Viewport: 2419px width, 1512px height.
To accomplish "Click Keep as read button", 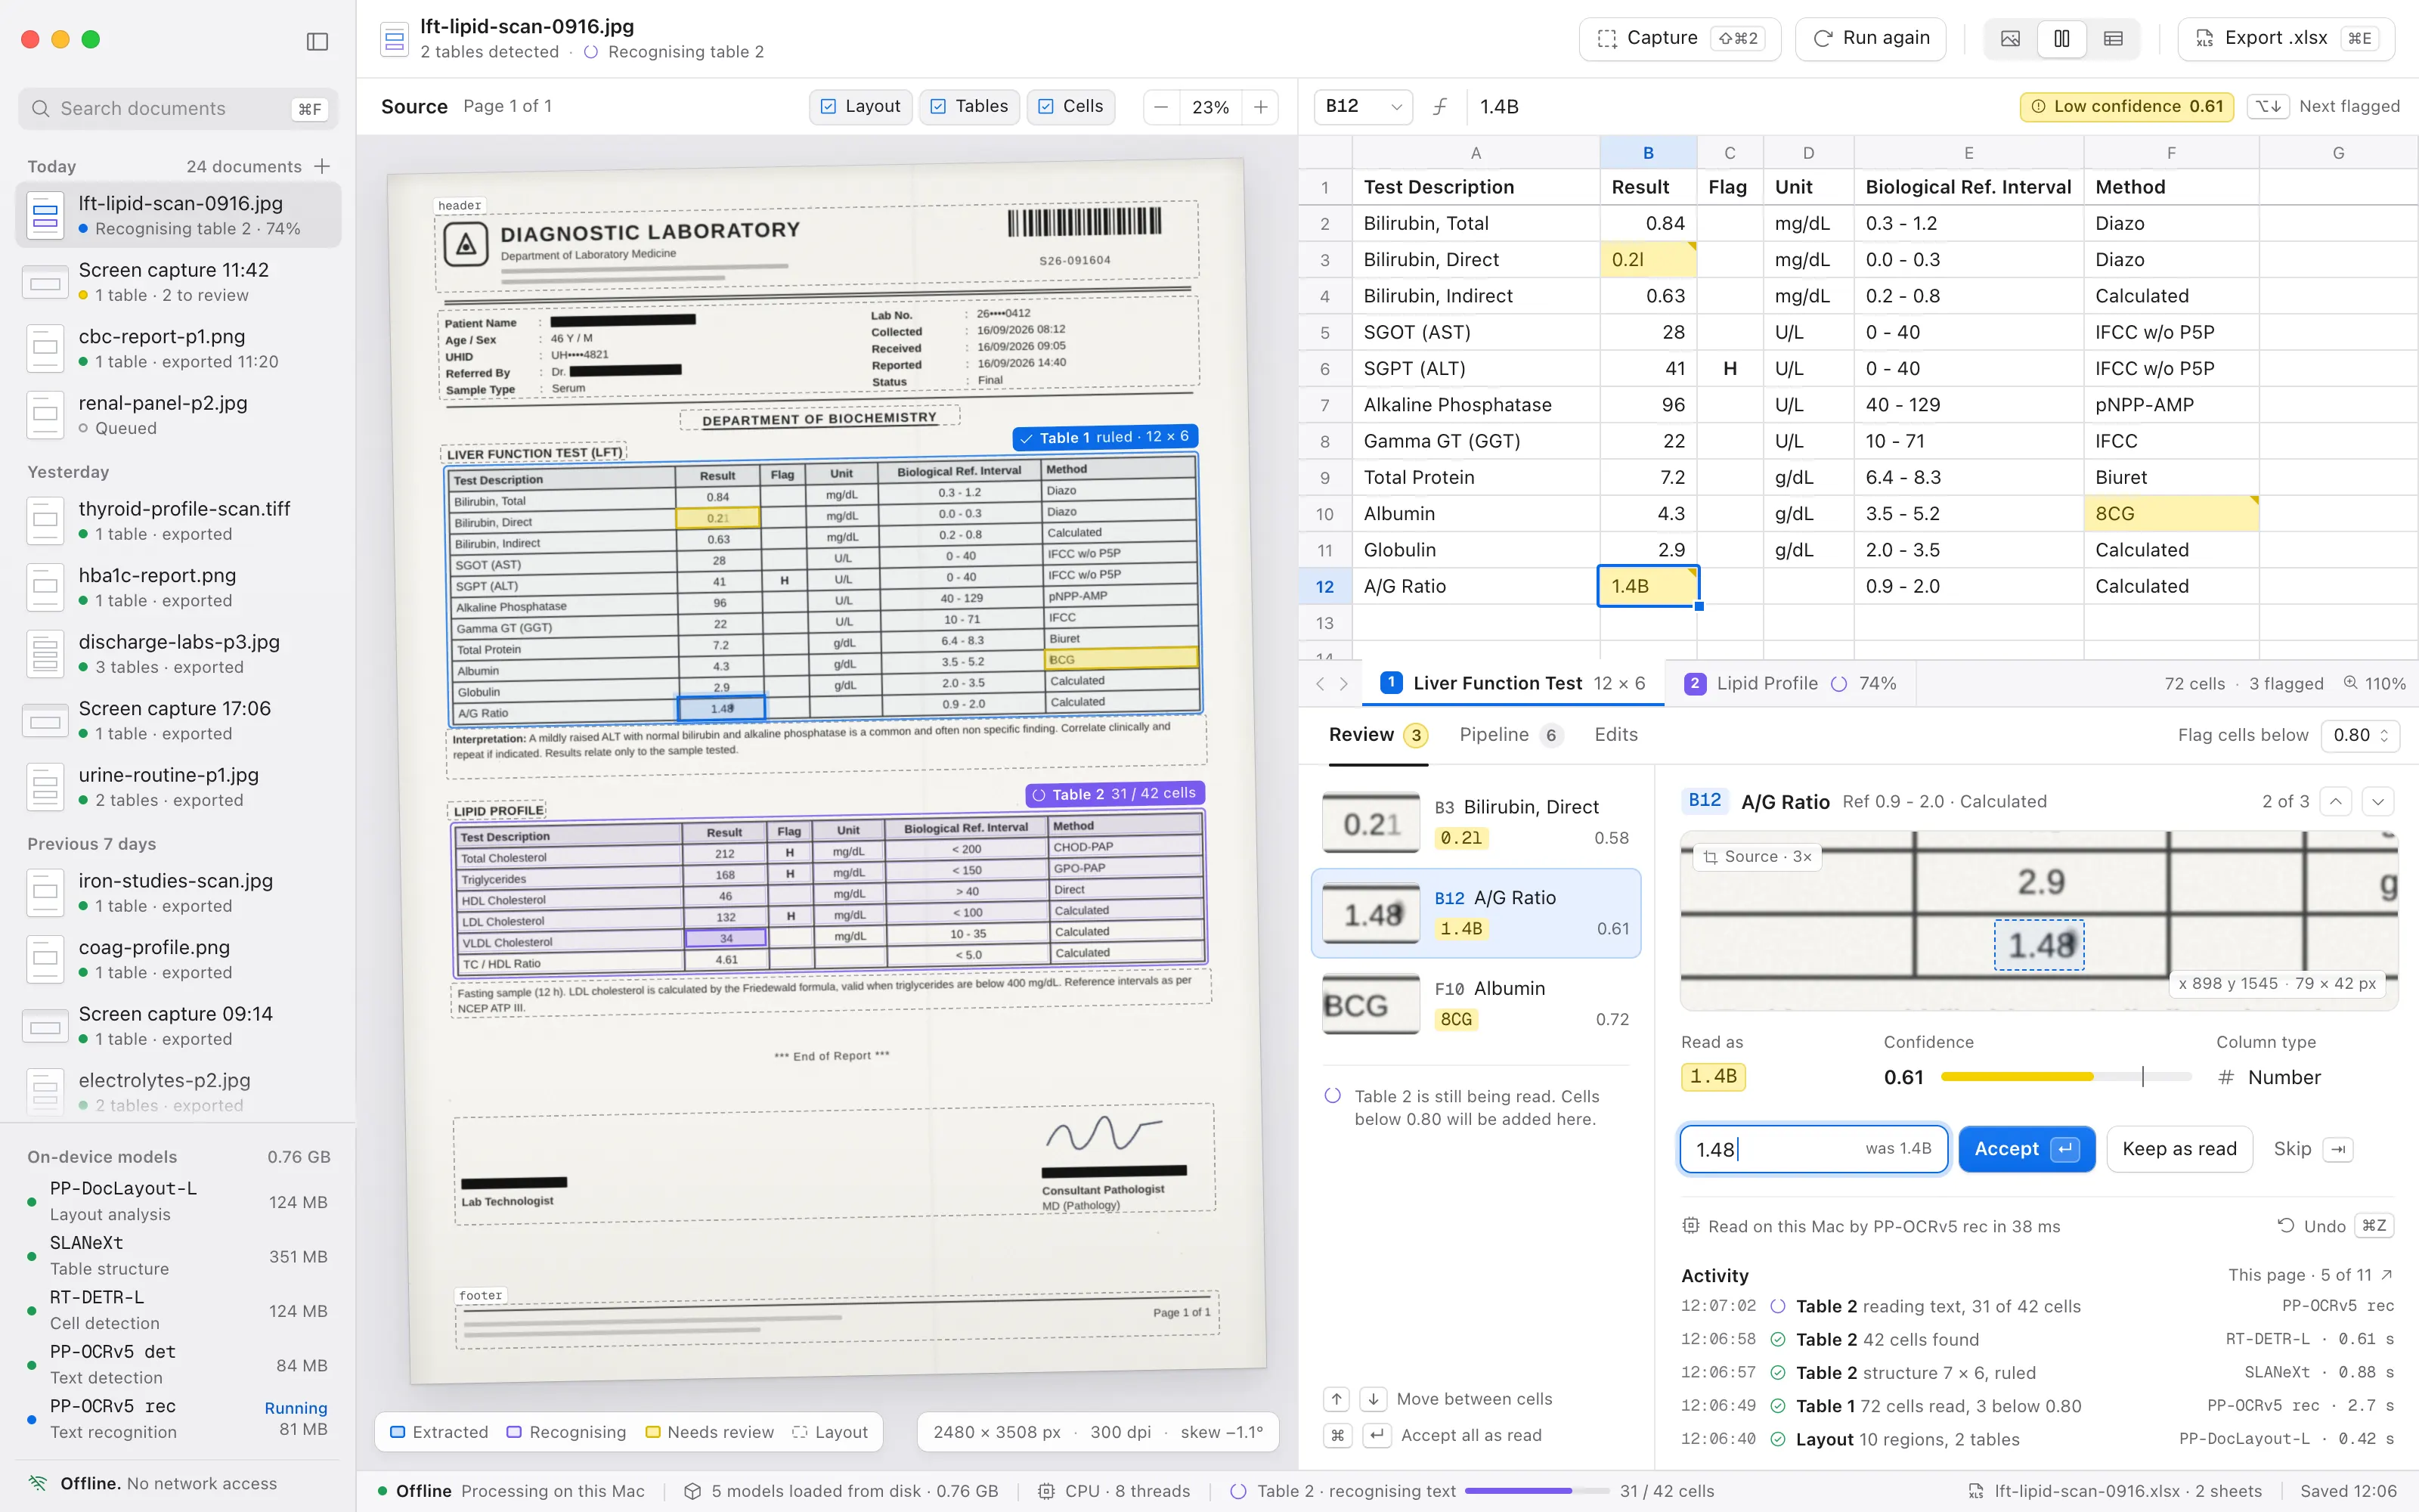I will tap(2179, 1149).
